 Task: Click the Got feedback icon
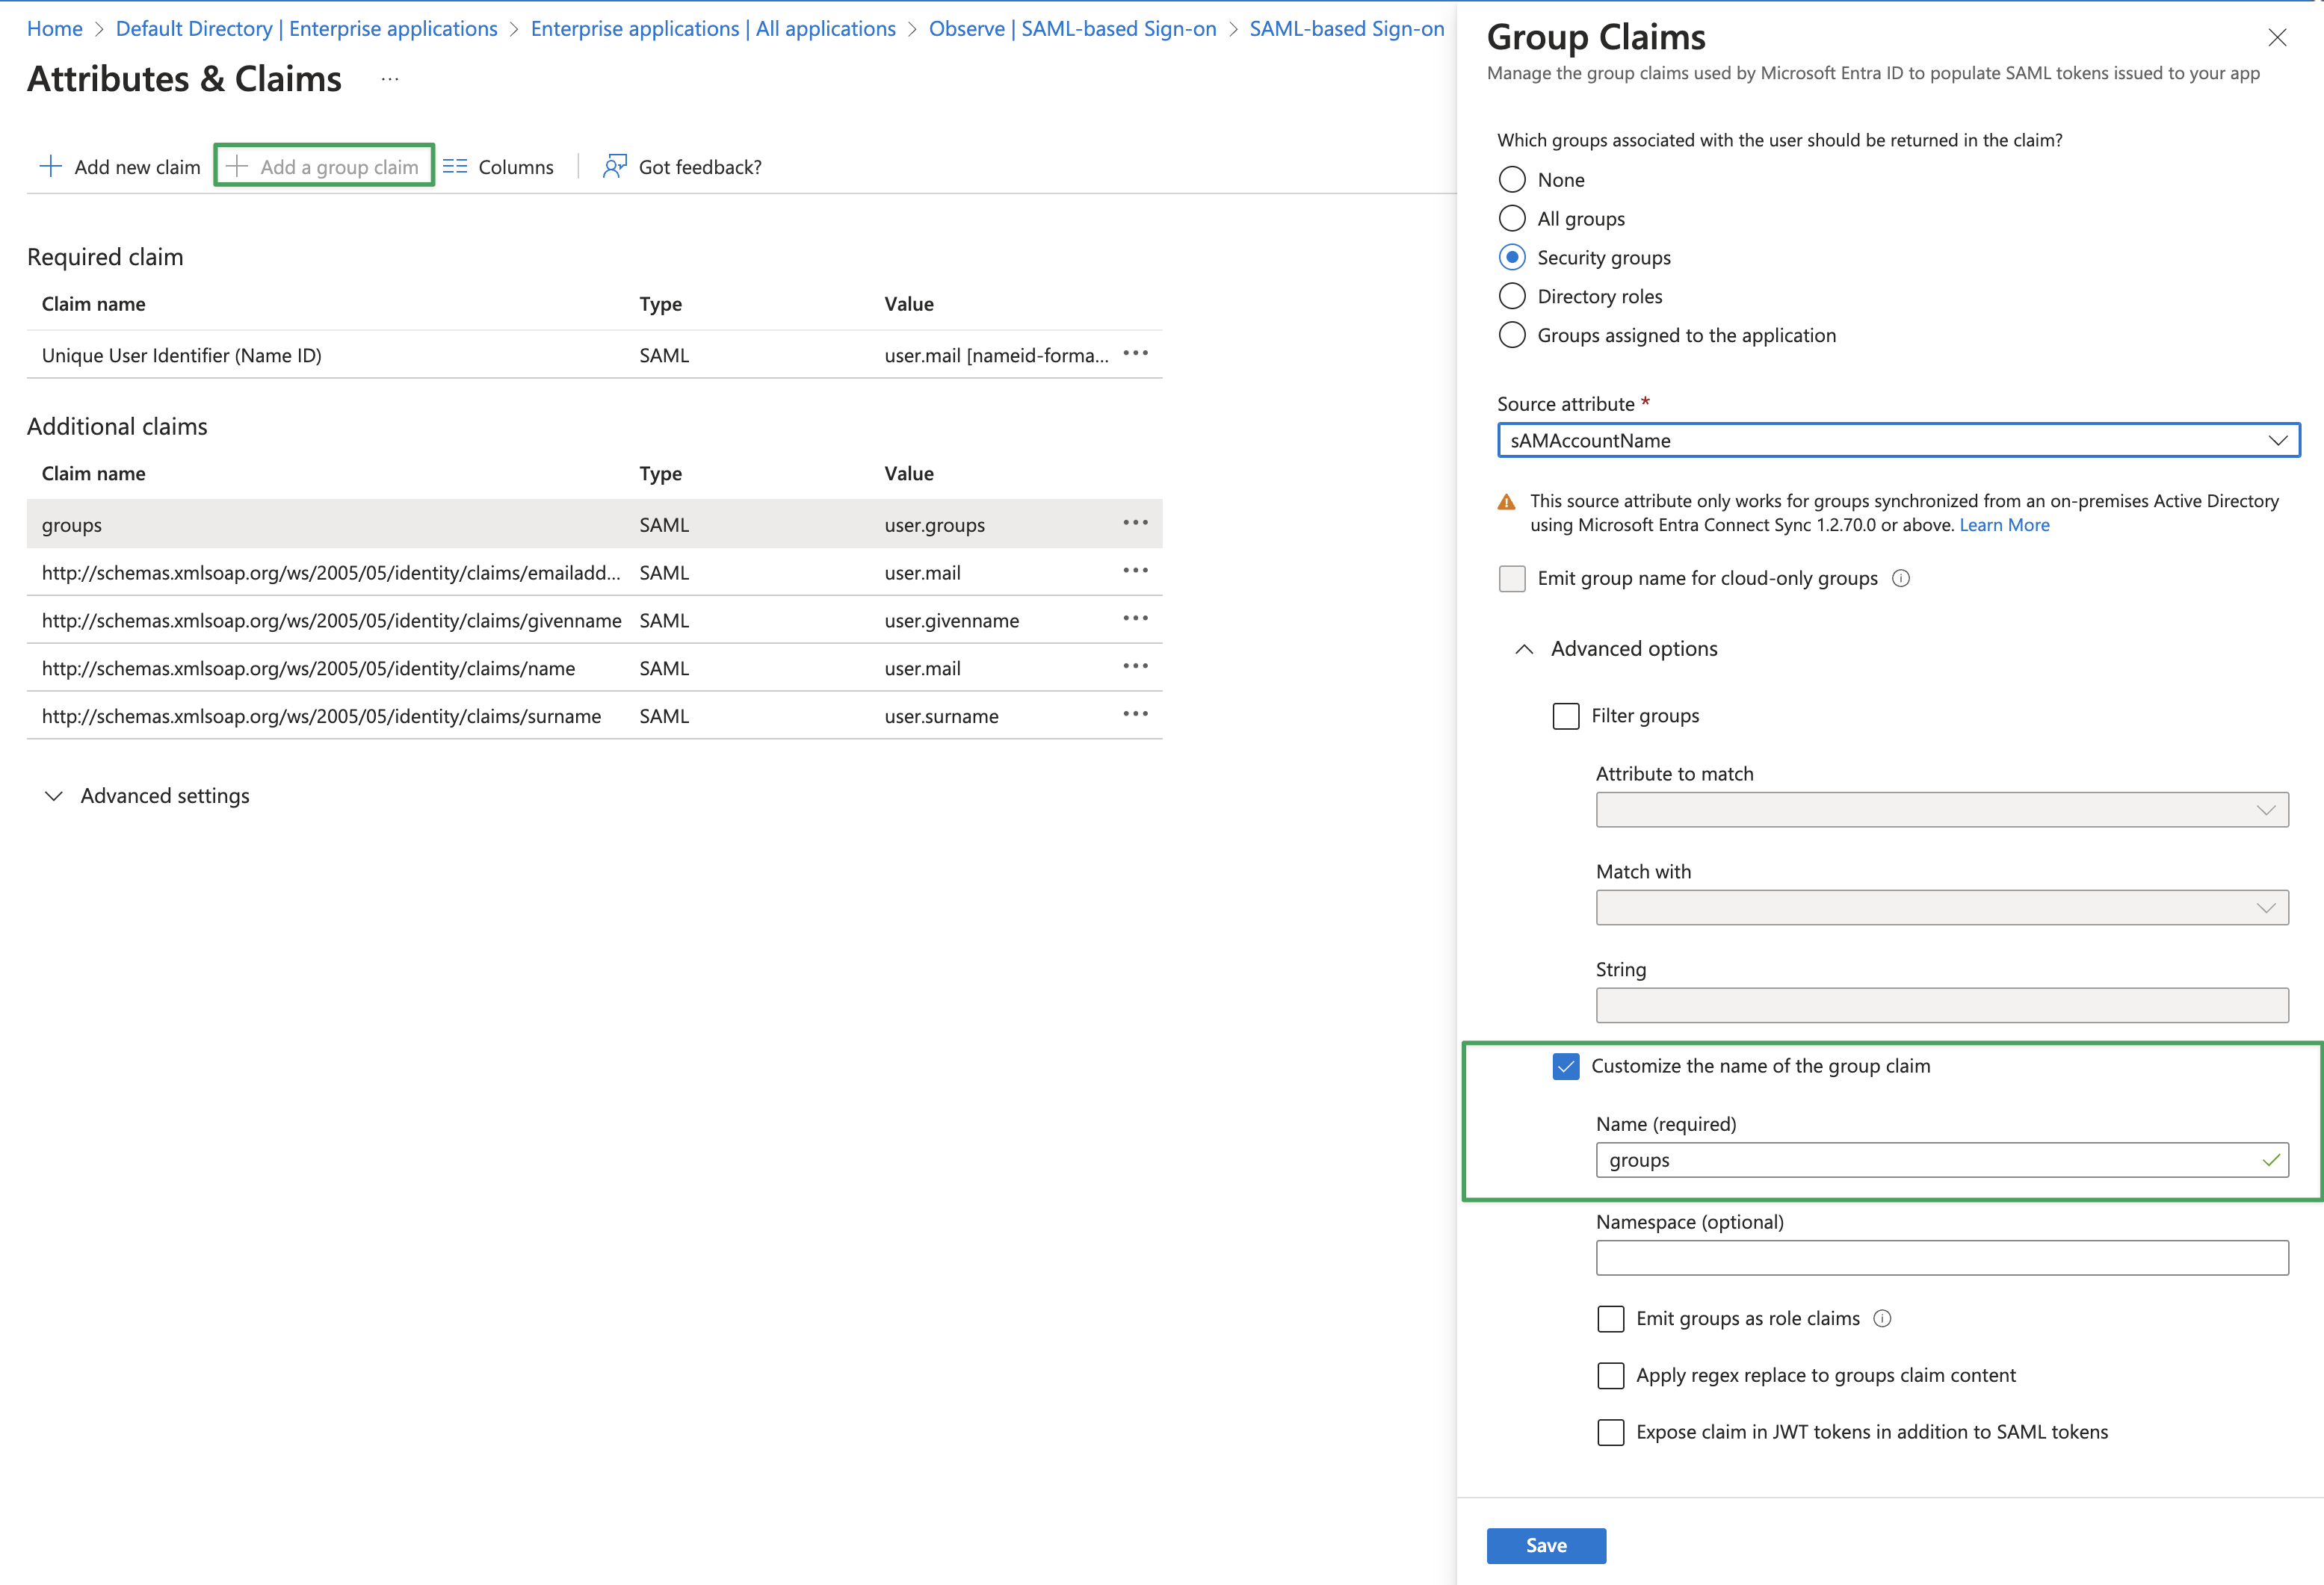614,166
